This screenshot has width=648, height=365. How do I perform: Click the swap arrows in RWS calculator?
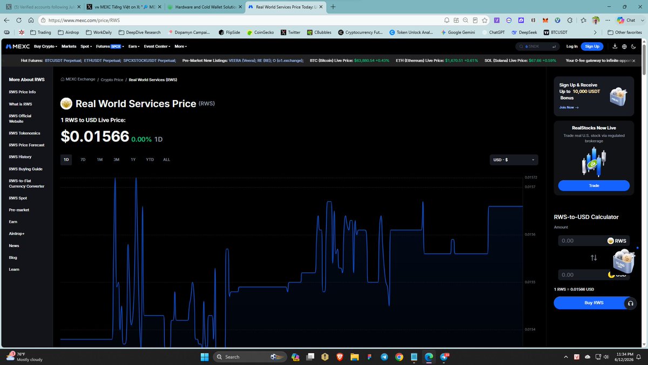[x=593, y=258]
